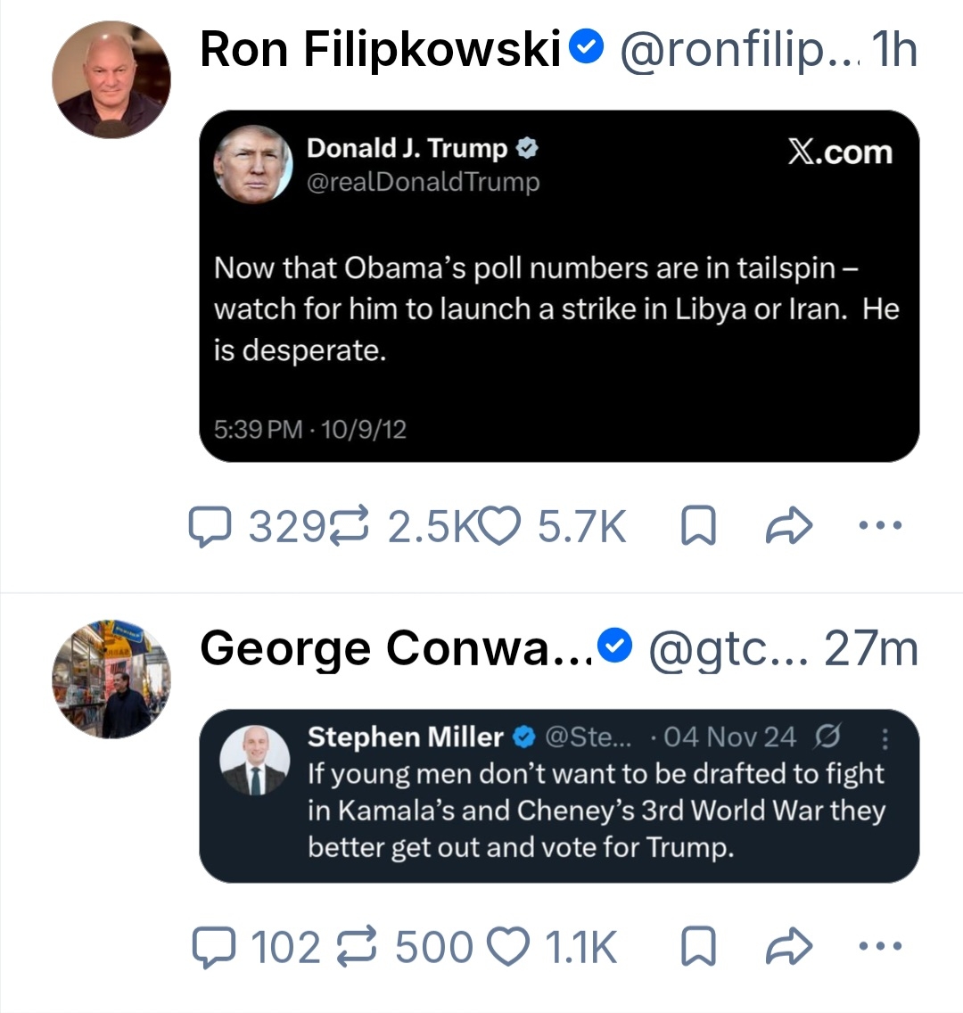The height and width of the screenshot is (1013, 963).
Task: Repost George Conway's post
Action: coord(358,947)
